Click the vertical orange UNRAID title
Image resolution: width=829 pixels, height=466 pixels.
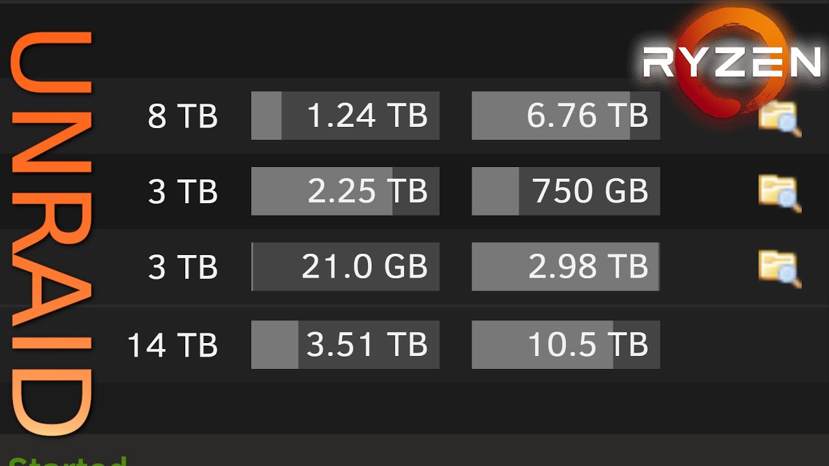pos(51,233)
